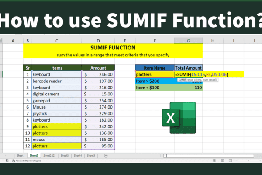Select column D header
Viewport: 262px width, 175px height.
click(x=98, y=41)
